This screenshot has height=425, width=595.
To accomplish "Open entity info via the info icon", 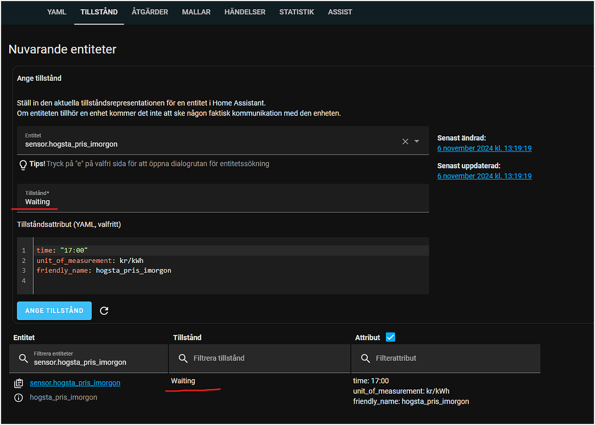I will tap(19, 398).
